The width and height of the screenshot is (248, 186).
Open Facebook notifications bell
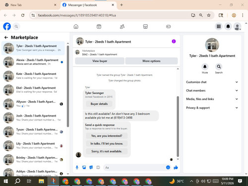(228, 26)
